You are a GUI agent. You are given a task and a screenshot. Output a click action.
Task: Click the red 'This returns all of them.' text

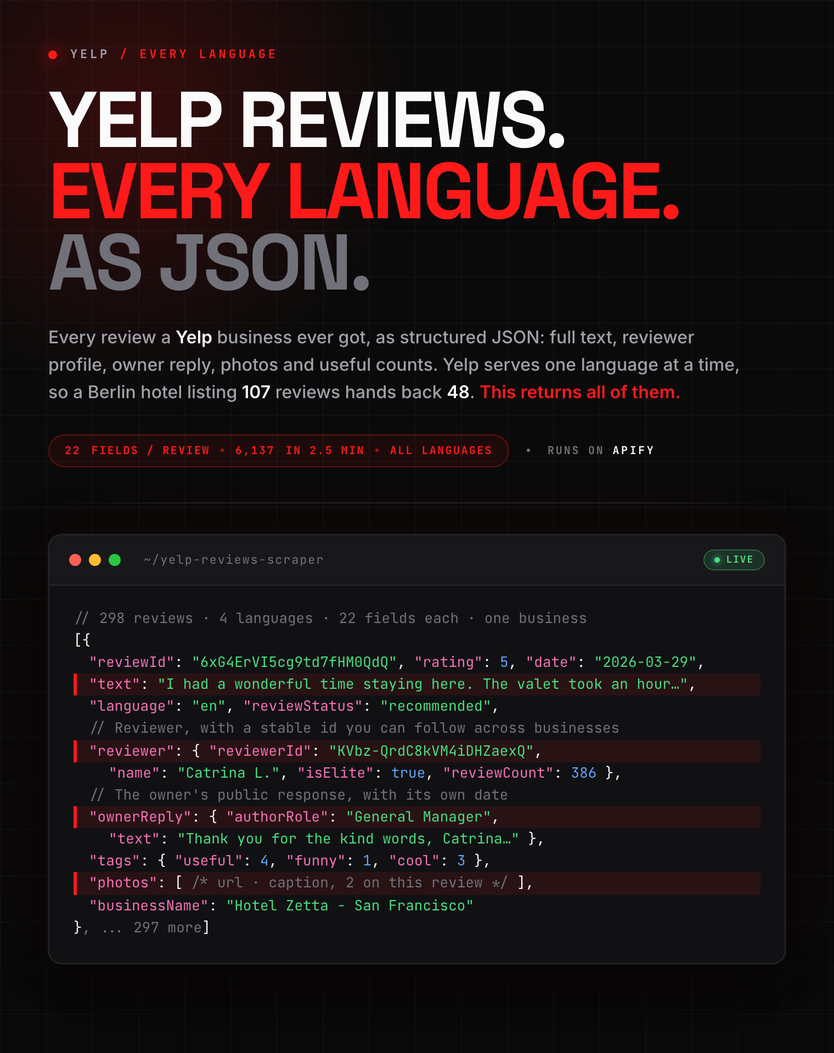pos(580,392)
